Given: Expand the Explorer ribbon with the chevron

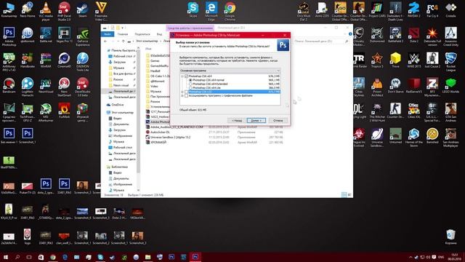Looking at the screenshot, I should 345,34.
